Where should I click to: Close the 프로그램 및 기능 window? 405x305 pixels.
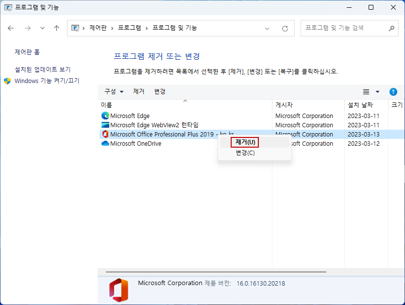tap(393, 7)
